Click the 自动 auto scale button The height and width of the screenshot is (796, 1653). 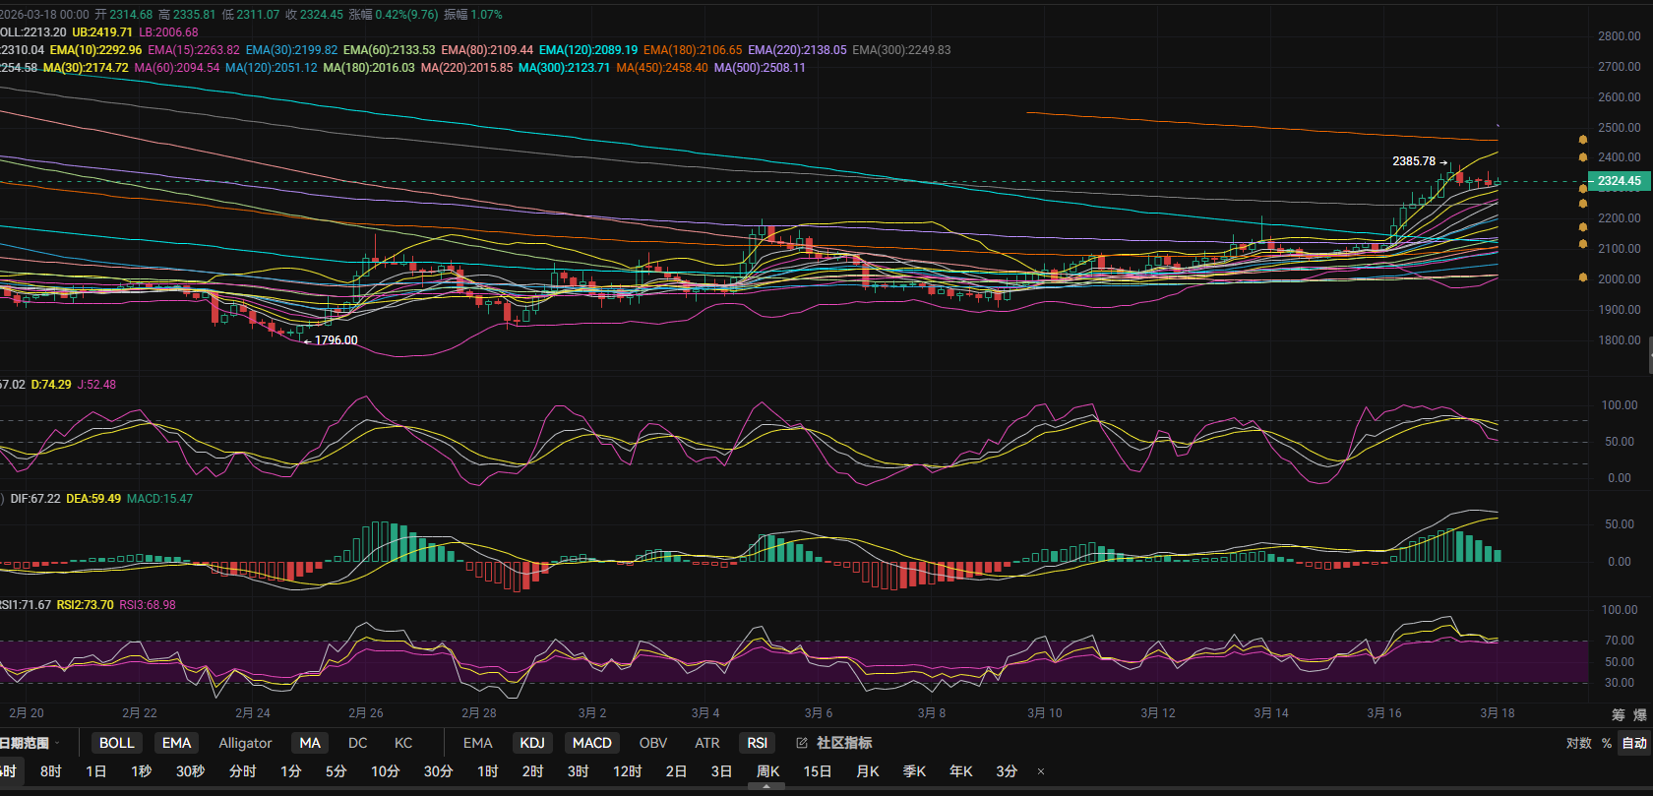(1634, 743)
